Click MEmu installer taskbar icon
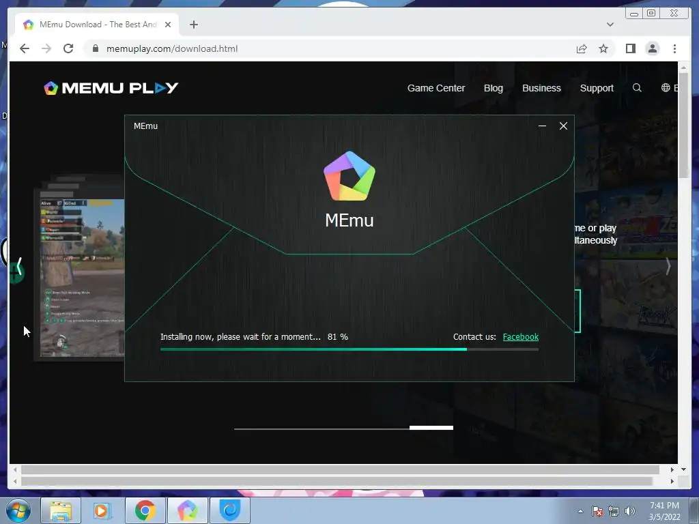This screenshot has width=699, height=524. [x=187, y=510]
